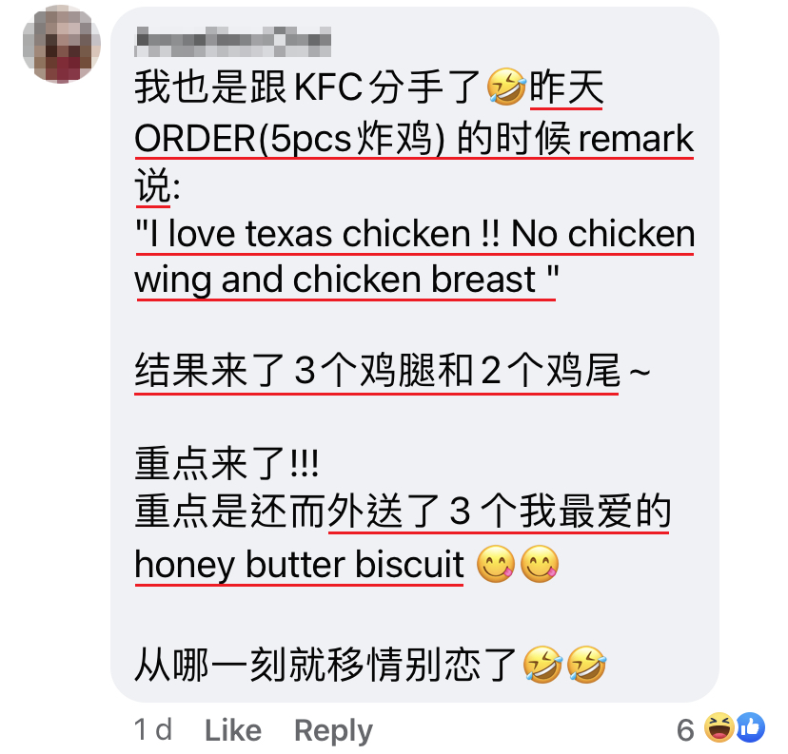The image size is (788, 754).
Task: Like this comment
Action: tap(232, 730)
